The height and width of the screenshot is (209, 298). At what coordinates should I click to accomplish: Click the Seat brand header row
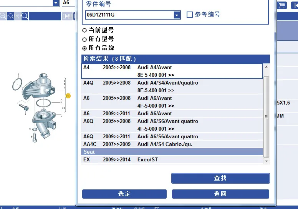coord(172,152)
